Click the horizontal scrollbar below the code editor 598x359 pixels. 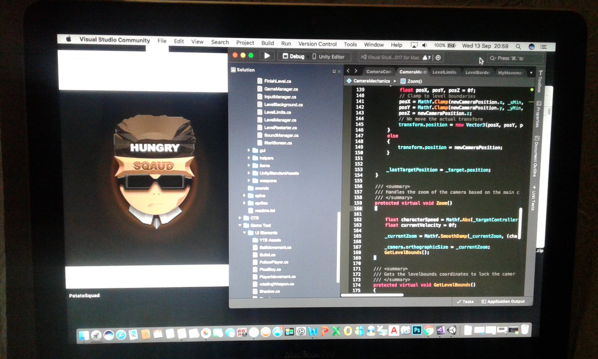(x=371, y=295)
